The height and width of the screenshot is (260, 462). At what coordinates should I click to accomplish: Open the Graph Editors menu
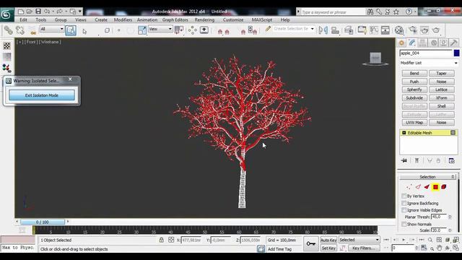(x=175, y=20)
